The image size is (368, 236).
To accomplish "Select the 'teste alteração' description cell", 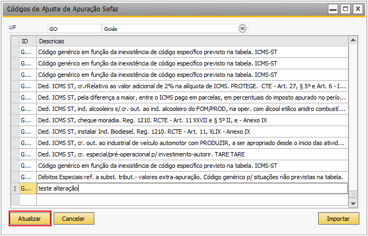I will tap(192, 188).
